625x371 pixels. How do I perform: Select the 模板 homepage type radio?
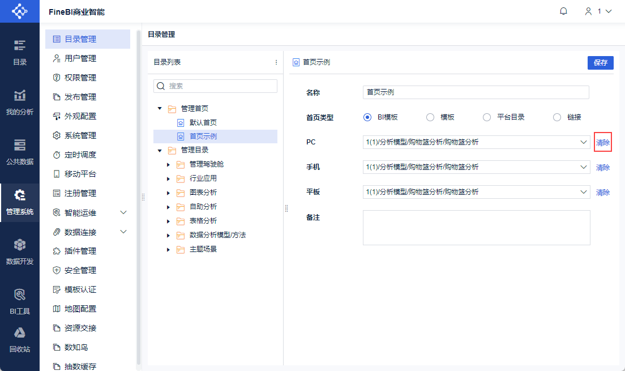click(430, 117)
